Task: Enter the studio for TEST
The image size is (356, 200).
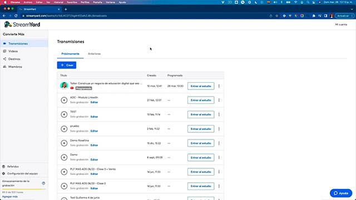Action: point(201,114)
